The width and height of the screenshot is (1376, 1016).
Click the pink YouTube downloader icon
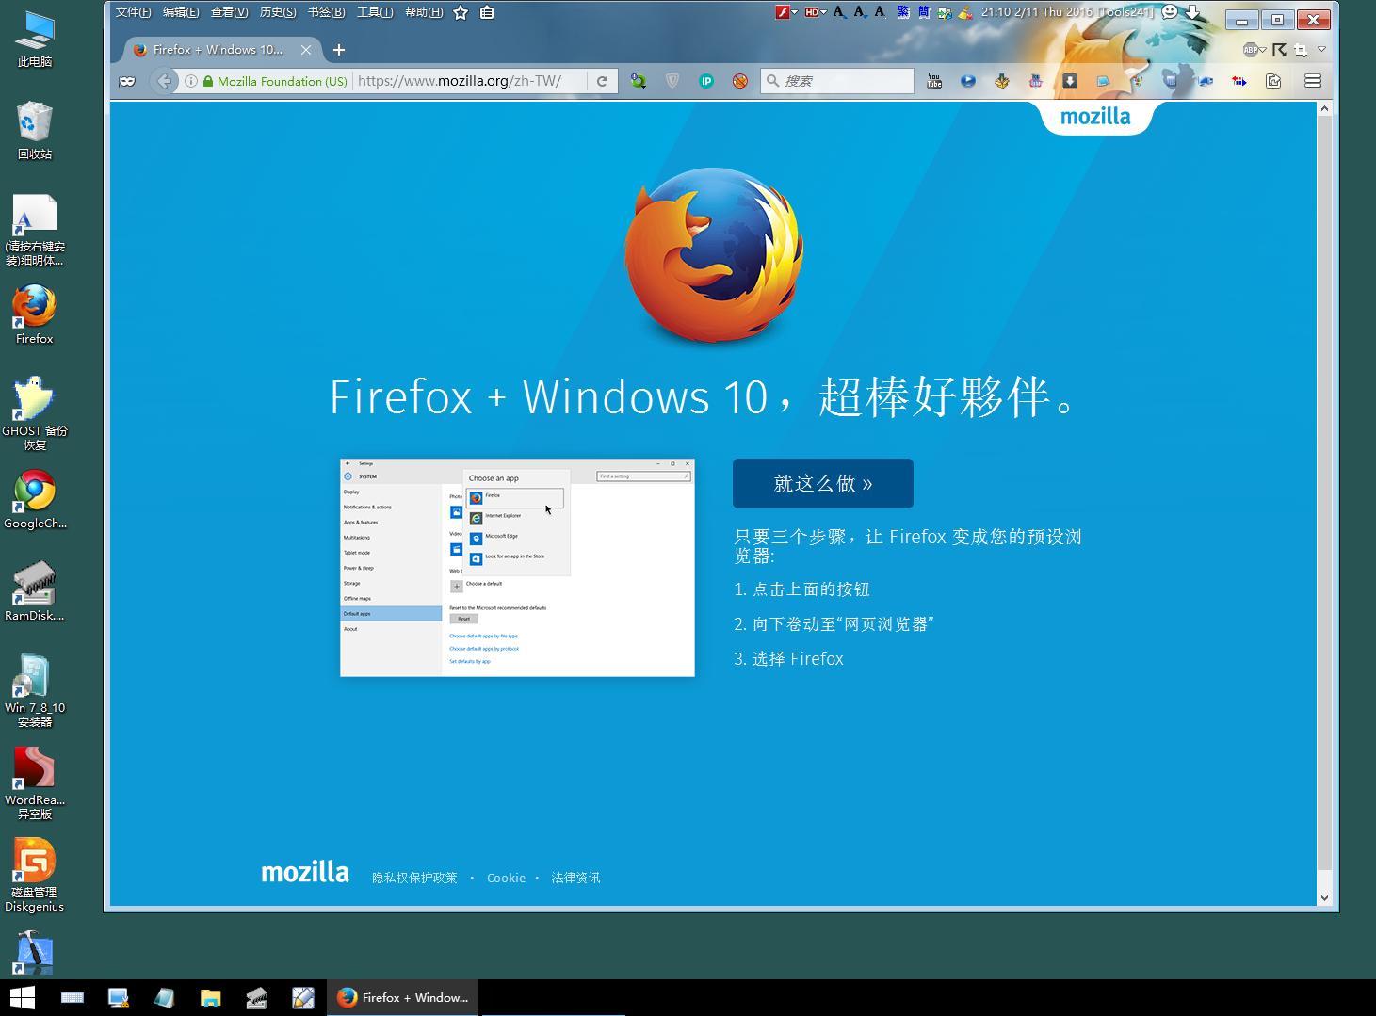[x=1036, y=81]
